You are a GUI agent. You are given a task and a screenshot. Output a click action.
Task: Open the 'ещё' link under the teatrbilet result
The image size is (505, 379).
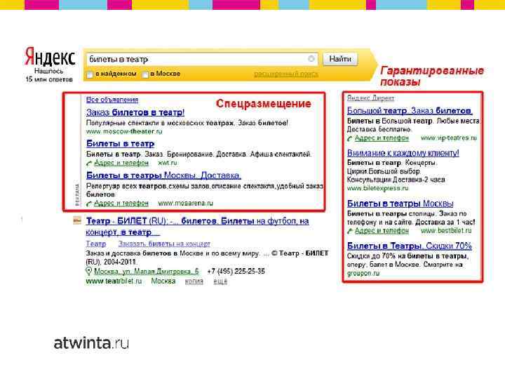pyautogui.click(x=220, y=281)
